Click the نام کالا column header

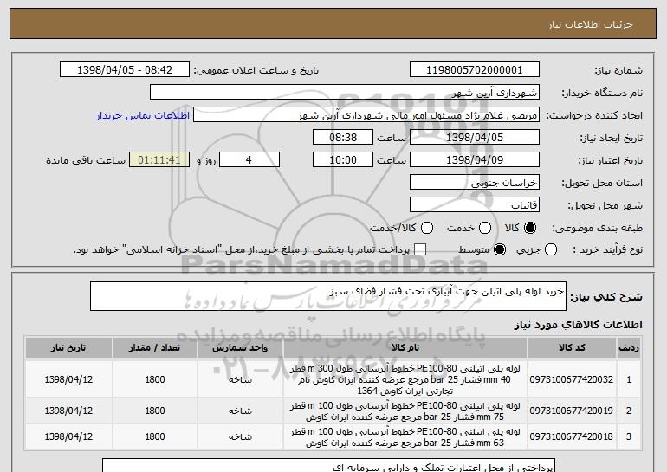click(x=405, y=348)
